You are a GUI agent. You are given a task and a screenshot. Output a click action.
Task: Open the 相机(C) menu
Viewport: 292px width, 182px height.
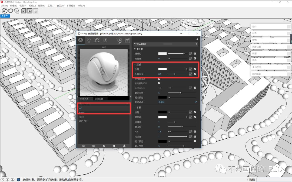pyautogui.click(x=32, y=5)
